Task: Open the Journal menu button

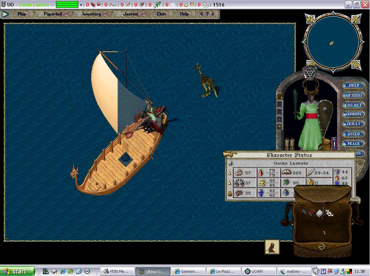Action: (130, 14)
